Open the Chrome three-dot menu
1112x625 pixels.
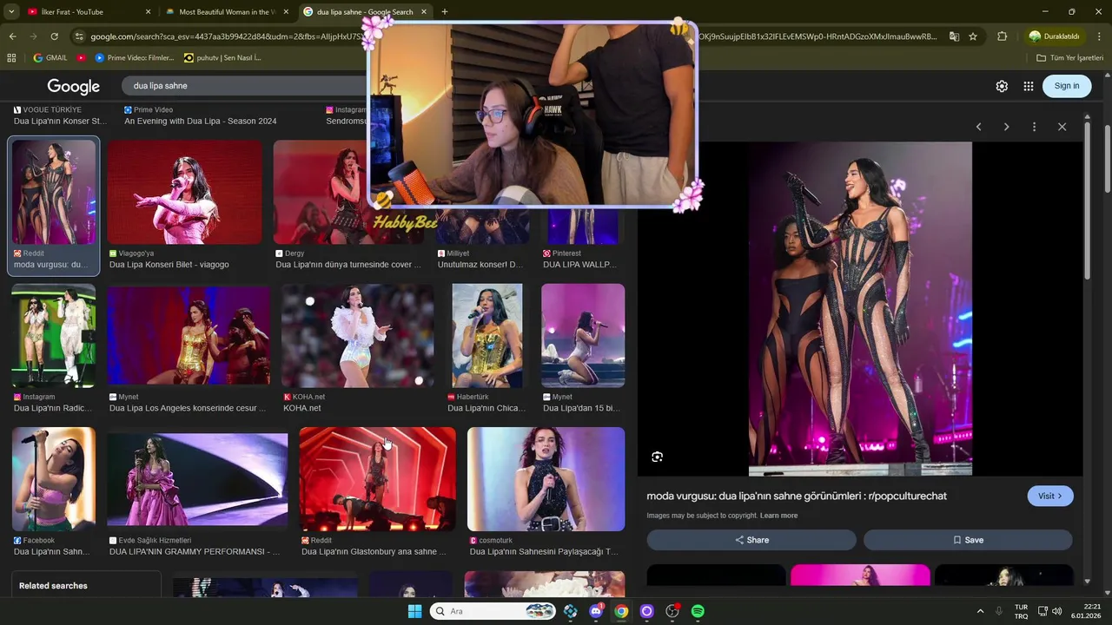point(1099,36)
